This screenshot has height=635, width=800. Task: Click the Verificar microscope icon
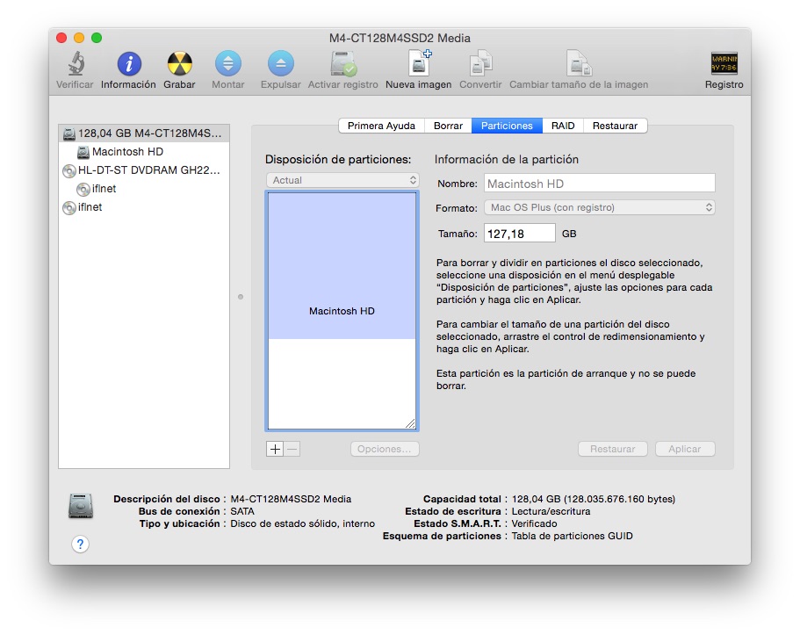pos(75,65)
